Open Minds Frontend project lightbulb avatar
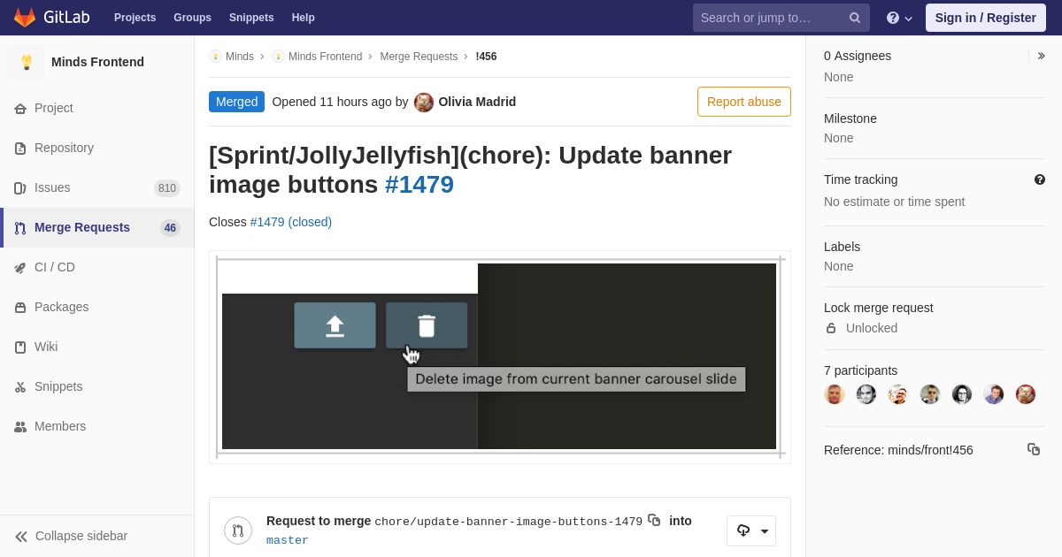The height and width of the screenshot is (557, 1062). point(27,62)
